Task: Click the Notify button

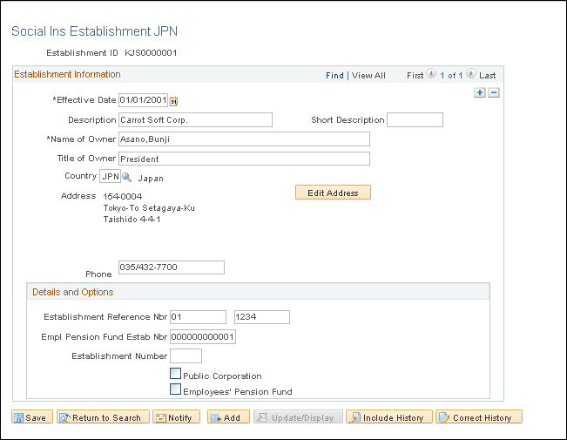Action: pos(177,417)
